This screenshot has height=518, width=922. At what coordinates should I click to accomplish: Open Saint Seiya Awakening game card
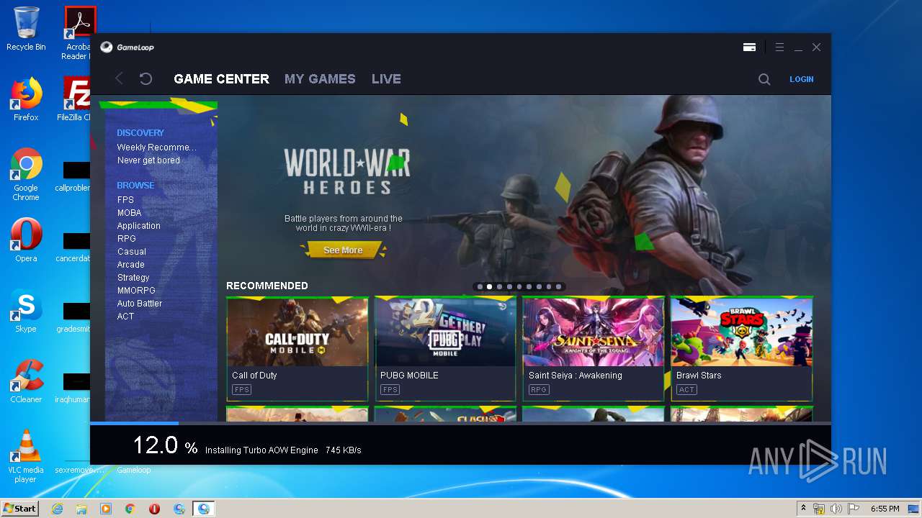(594, 349)
